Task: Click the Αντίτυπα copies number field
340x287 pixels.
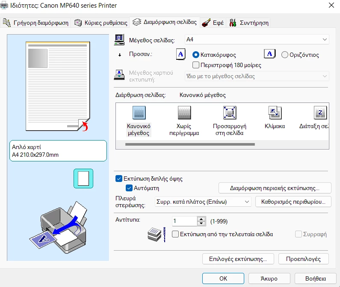Action: point(185,221)
